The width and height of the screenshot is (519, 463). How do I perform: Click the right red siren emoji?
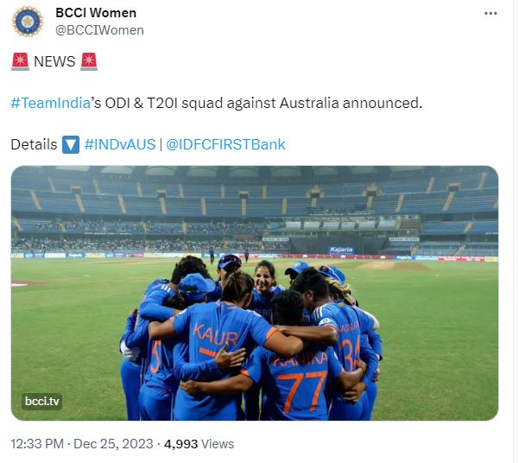point(88,62)
